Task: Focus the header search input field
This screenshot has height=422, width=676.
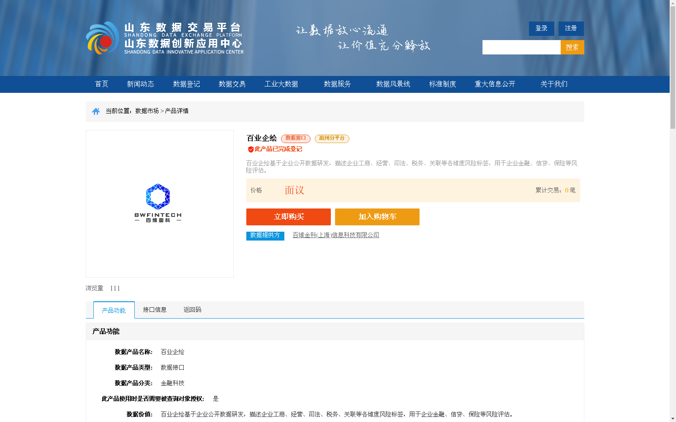Action: (521, 47)
